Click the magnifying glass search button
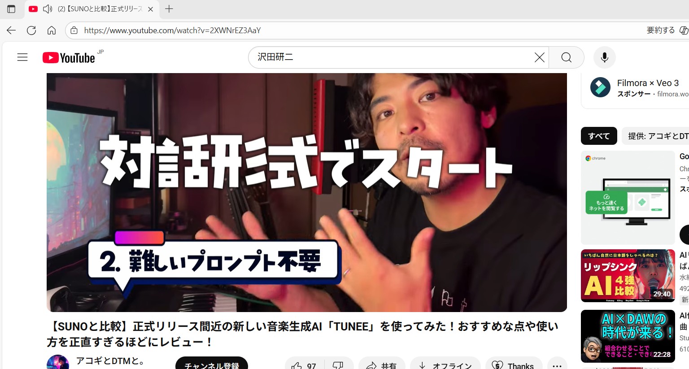 [566, 57]
